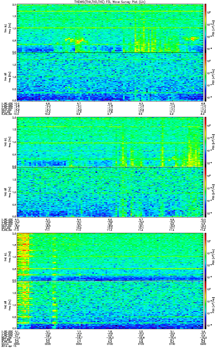Select the 'THE B⊥' y-axis label
Viewport: 217px width, 348px height.
click(x=5, y=257)
